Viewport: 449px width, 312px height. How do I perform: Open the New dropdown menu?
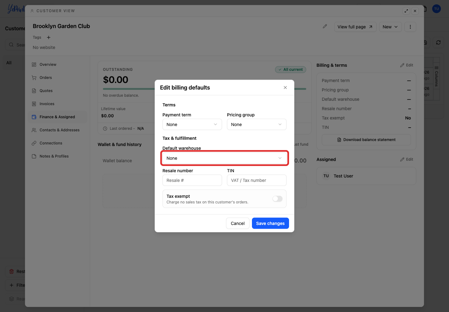(390, 27)
